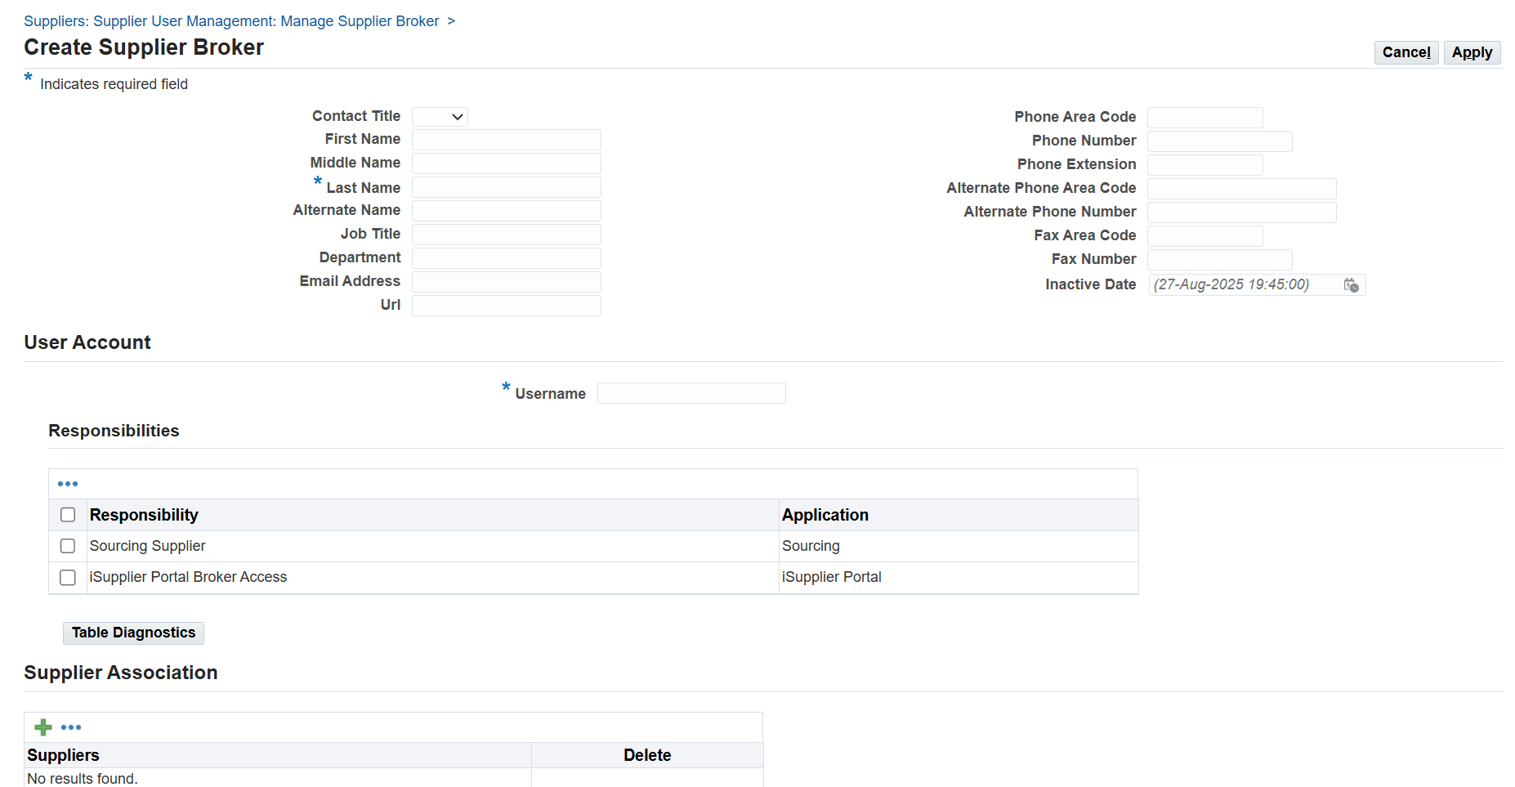Click the Phone Number field
The height and width of the screenshot is (787, 1515).
pos(1219,141)
